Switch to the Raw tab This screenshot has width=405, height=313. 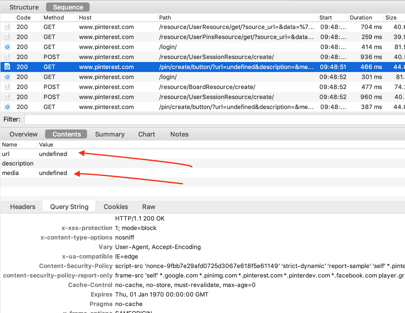click(x=149, y=207)
